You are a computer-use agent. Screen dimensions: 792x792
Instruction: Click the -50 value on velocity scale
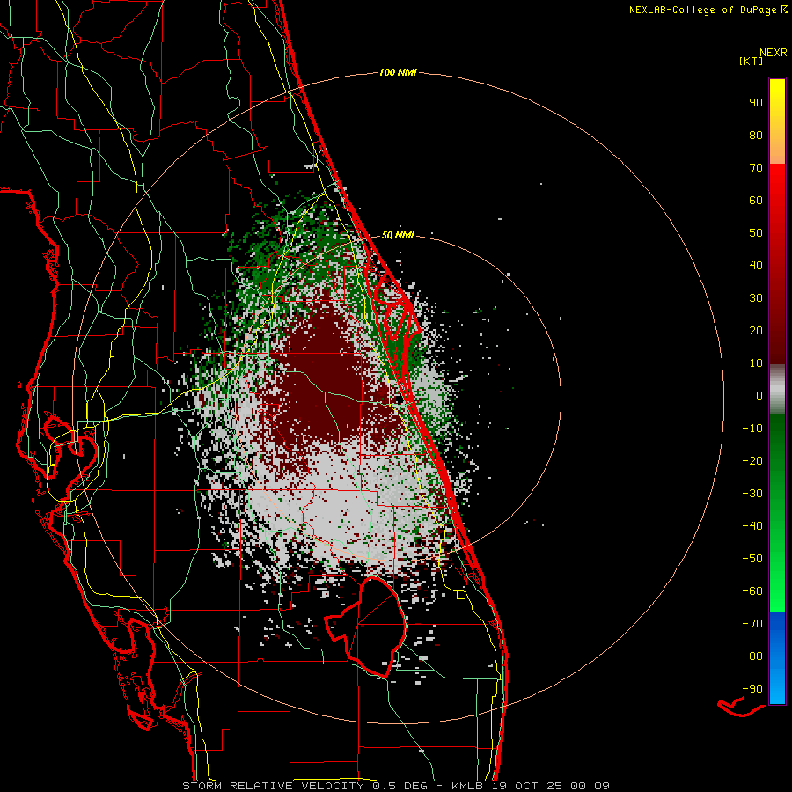[752, 559]
